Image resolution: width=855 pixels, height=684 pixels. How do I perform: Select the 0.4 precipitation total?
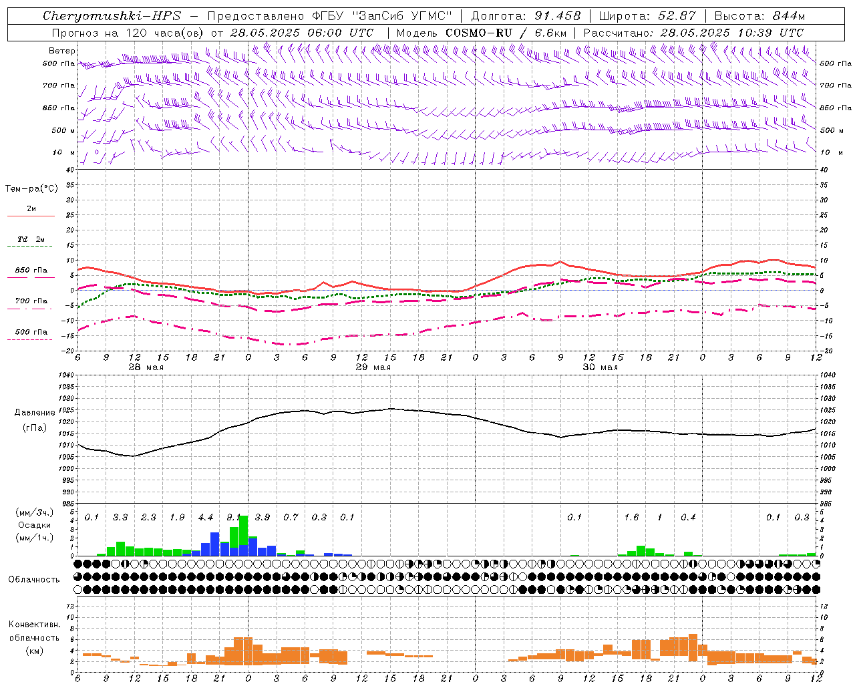(x=688, y=517)
